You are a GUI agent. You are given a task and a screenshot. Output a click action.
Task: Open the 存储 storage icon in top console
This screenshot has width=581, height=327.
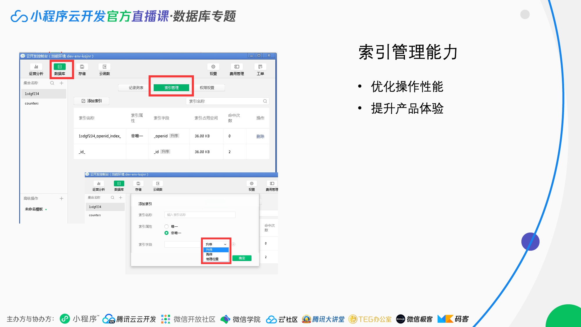click(x=82, y=67)
